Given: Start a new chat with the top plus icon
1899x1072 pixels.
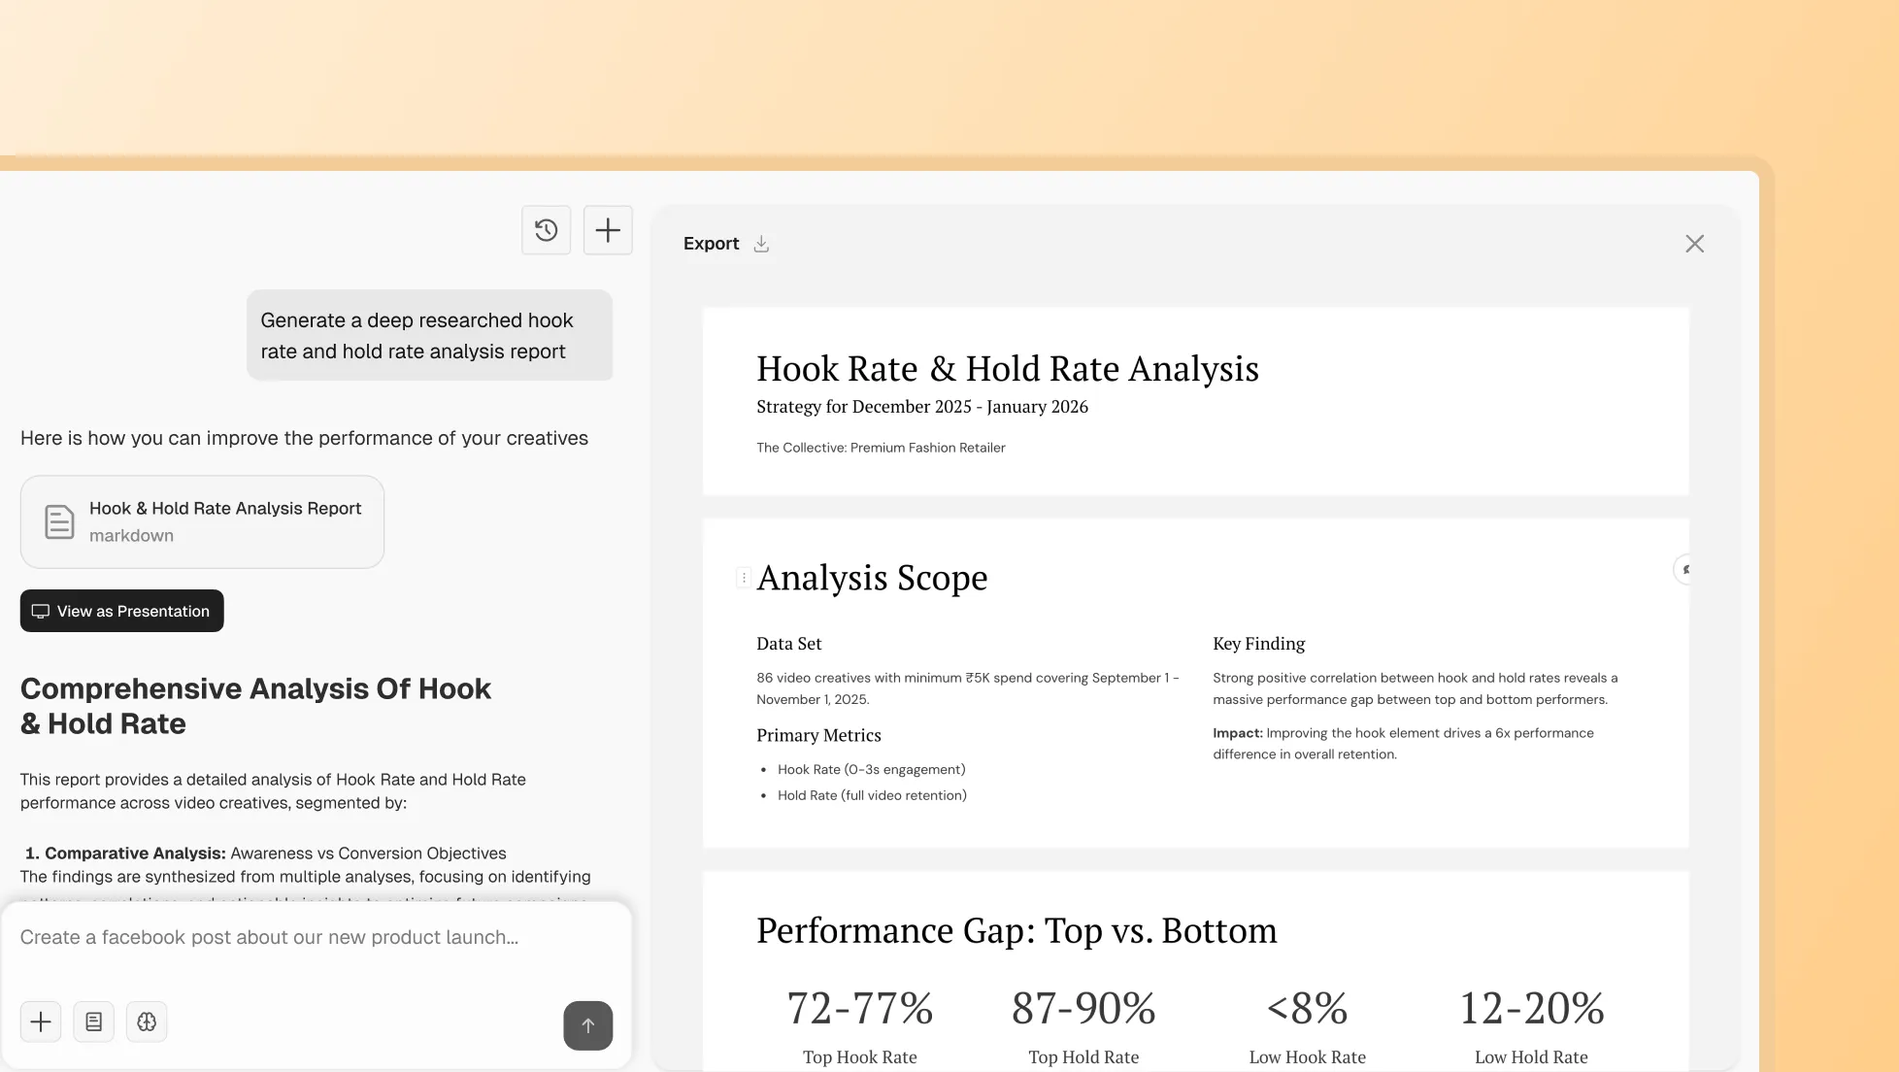Looking at the screenshot, I should pos(608,230).
